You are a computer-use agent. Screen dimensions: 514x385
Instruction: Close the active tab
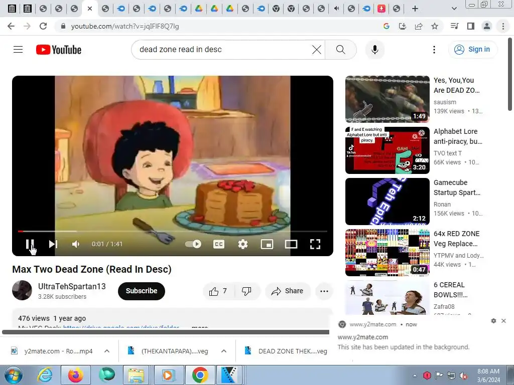click(90, 9)
